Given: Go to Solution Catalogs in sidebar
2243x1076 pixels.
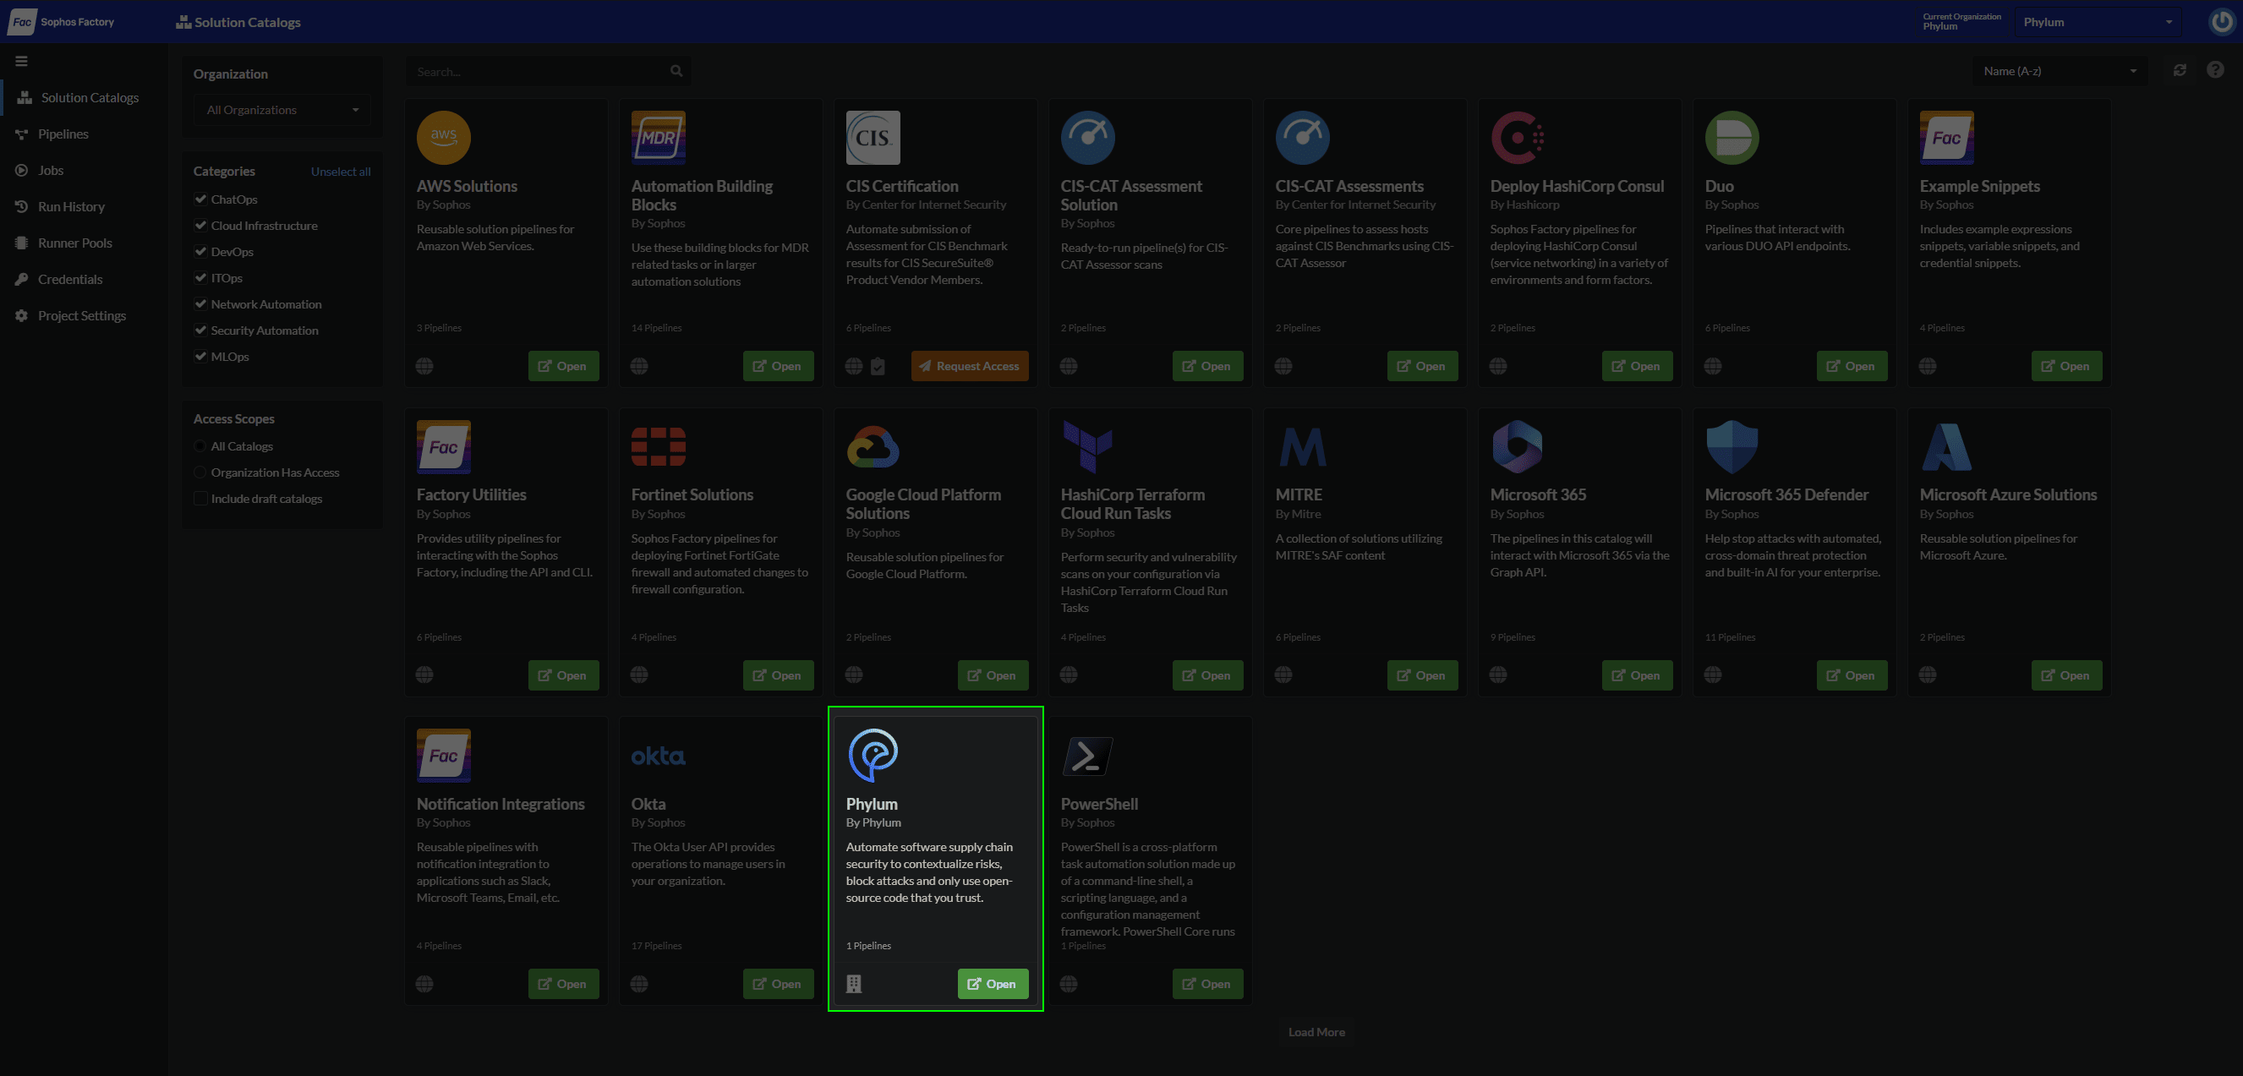Looking at the screenshot, I should tap(79, 97).
